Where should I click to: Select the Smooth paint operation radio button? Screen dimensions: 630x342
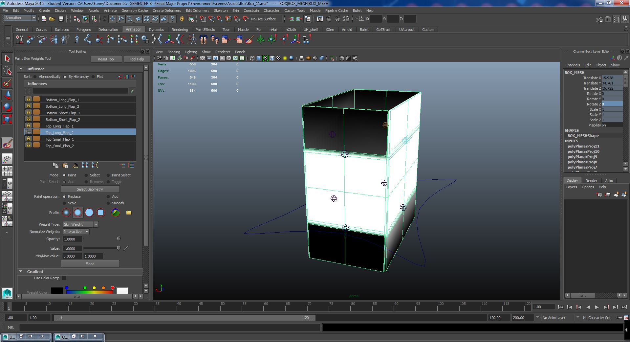[x=108, y=203]
